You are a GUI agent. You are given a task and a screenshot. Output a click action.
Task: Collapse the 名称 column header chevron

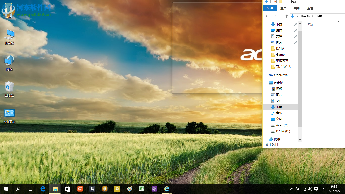pos(339,22)
